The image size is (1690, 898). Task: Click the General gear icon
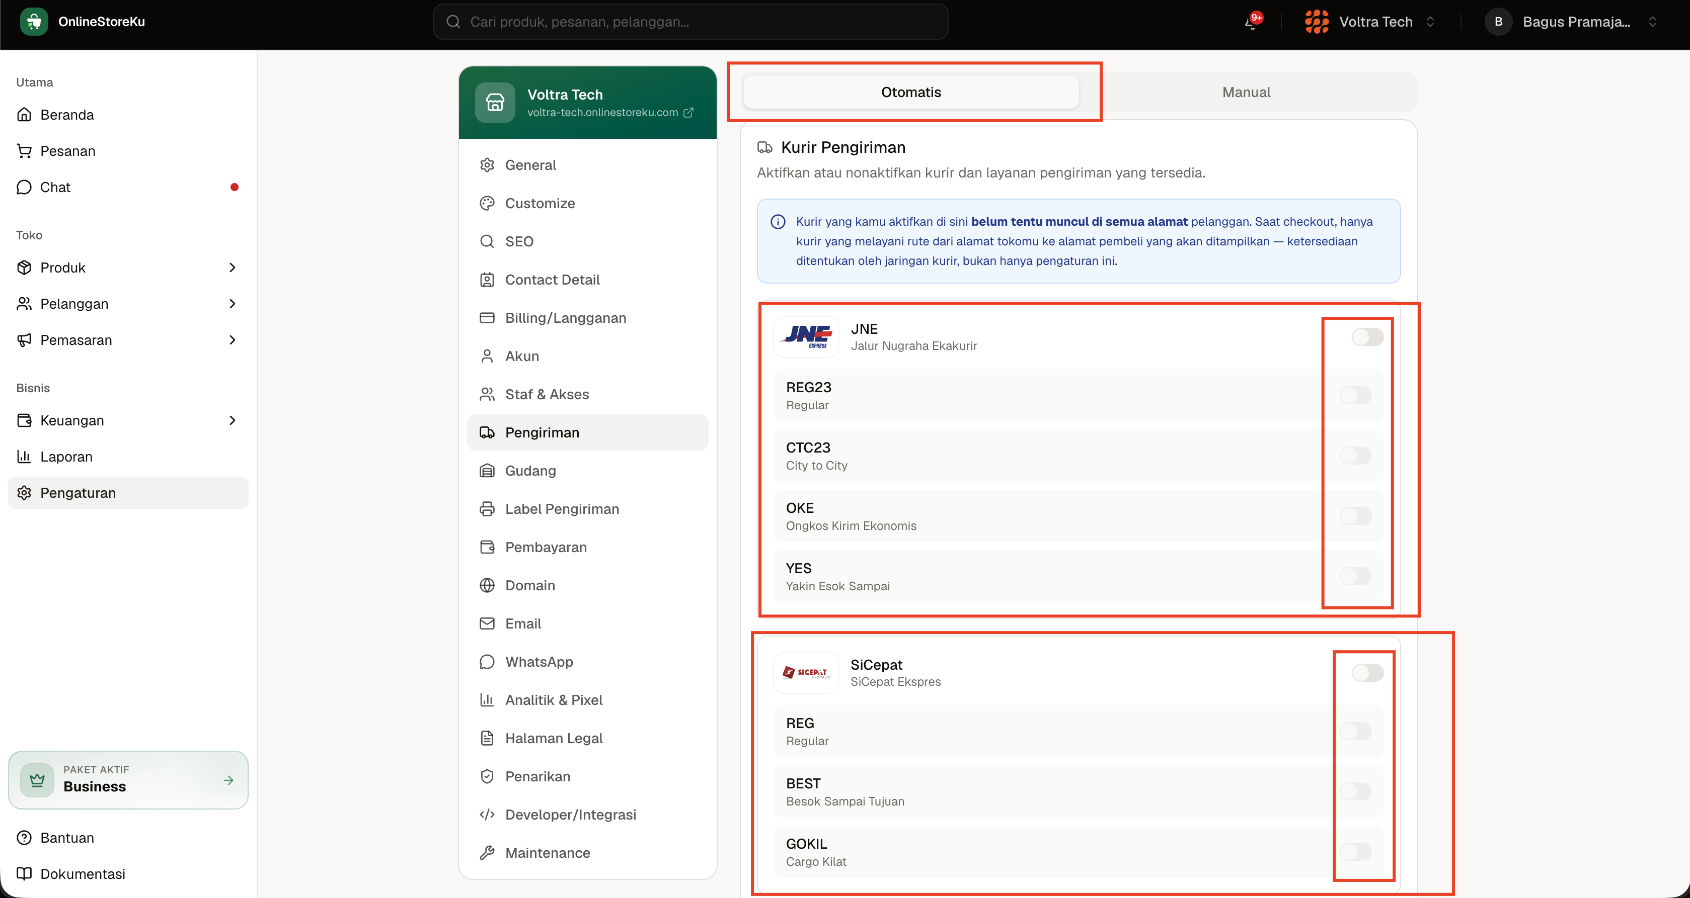[487, 164]
